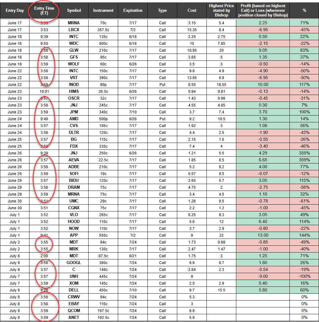The image size is (319, 322).
Task: Click the 18.55 highest price cell
Action: click(x=221, y=85)
